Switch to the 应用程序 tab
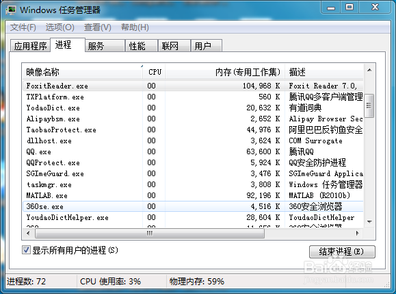This screenshot has height=294, width=396. (30, 46)
